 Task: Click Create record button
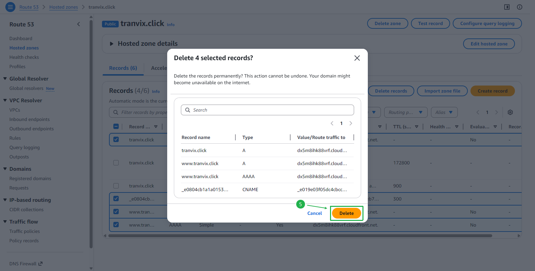point(493,91)
